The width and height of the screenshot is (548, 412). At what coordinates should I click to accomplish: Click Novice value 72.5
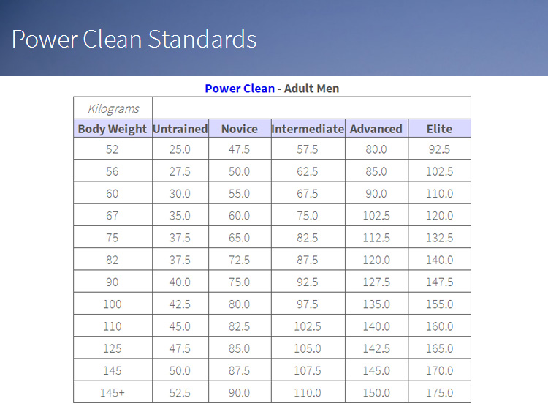click(x=240, y=260)
